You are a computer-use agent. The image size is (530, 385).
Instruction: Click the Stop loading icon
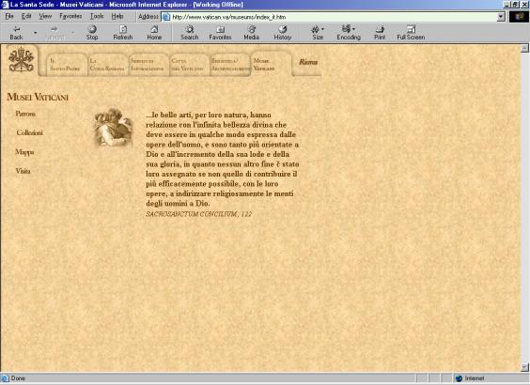92,33
